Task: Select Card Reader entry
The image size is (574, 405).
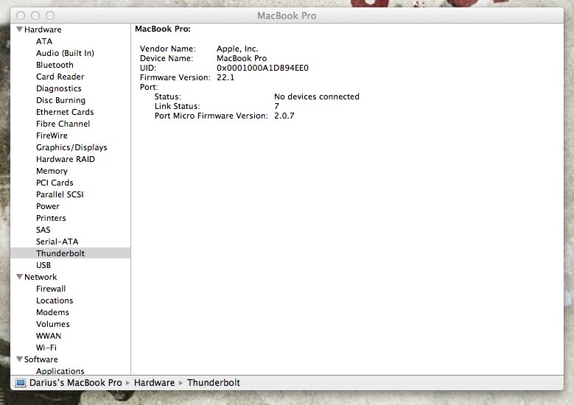Action: [60, 77]
